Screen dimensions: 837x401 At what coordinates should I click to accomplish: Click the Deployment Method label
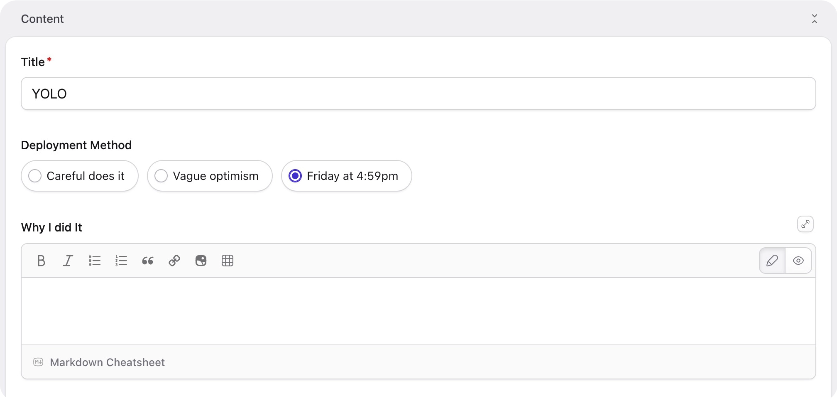(x=76, y=145)
